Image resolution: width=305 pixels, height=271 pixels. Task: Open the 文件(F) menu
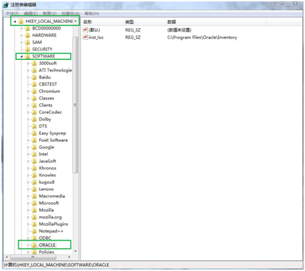pyautogui.click(x=12, y=14)
